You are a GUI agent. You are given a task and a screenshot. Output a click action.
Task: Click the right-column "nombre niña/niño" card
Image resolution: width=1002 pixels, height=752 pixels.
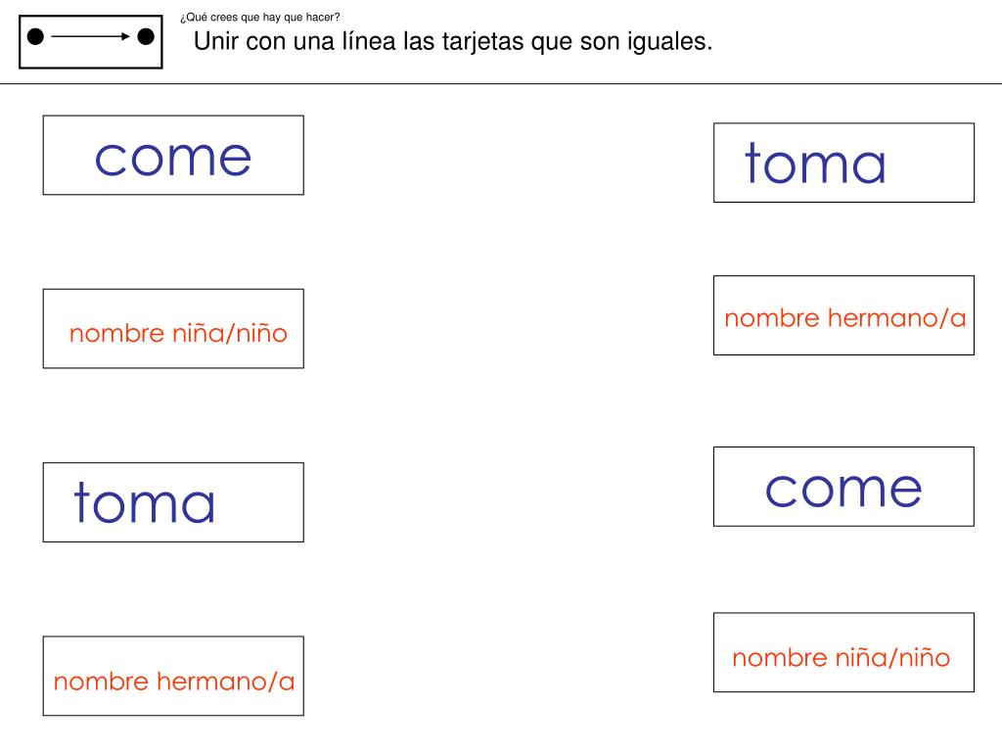(843, 652)
